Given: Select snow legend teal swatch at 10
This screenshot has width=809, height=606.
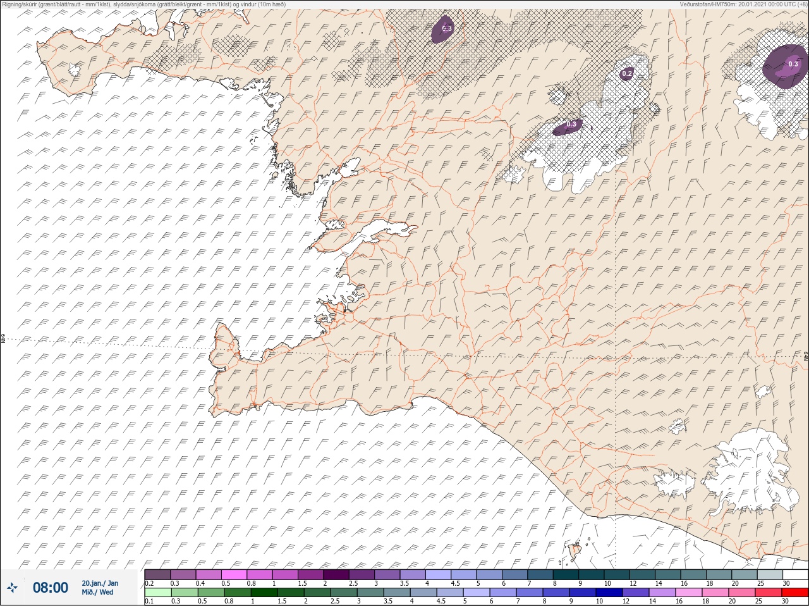Looking at the screenshot, I should (617, 574).
